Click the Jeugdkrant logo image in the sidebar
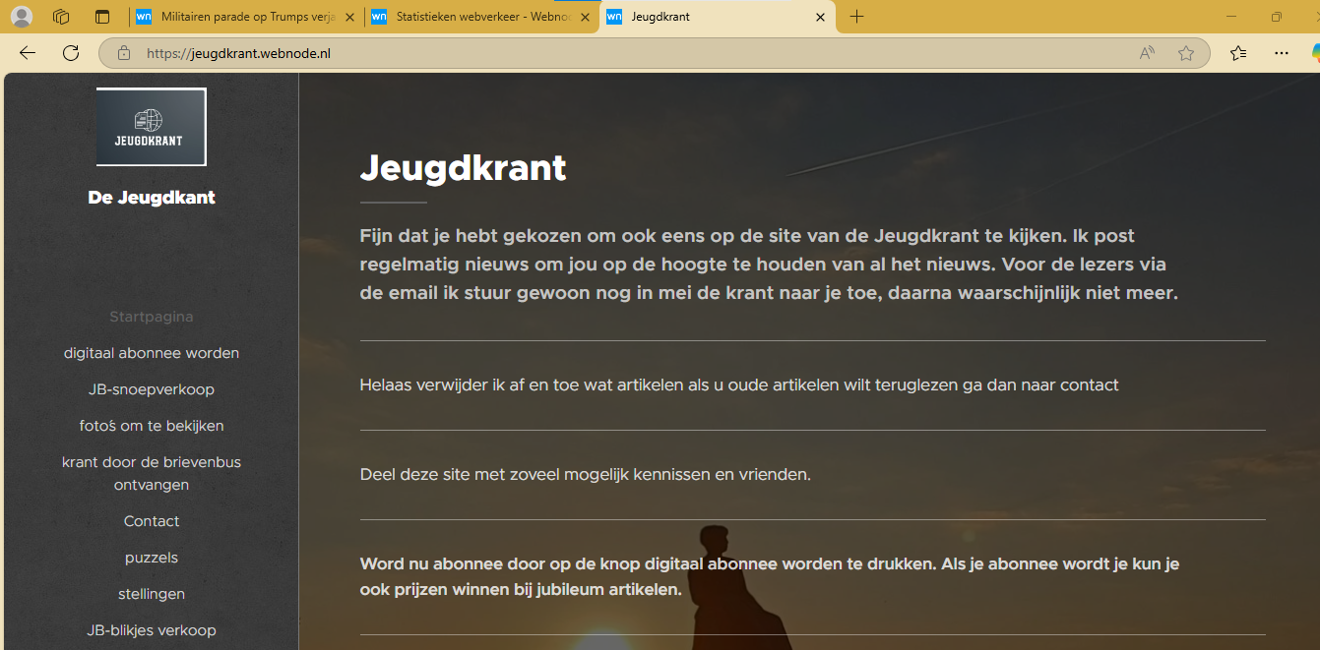Image resolution: width=1320 pixels, height=650 pixels. [151, 127]
